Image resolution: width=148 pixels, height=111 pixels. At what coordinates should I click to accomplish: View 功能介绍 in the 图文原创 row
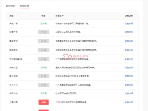(x=129, y=41)
